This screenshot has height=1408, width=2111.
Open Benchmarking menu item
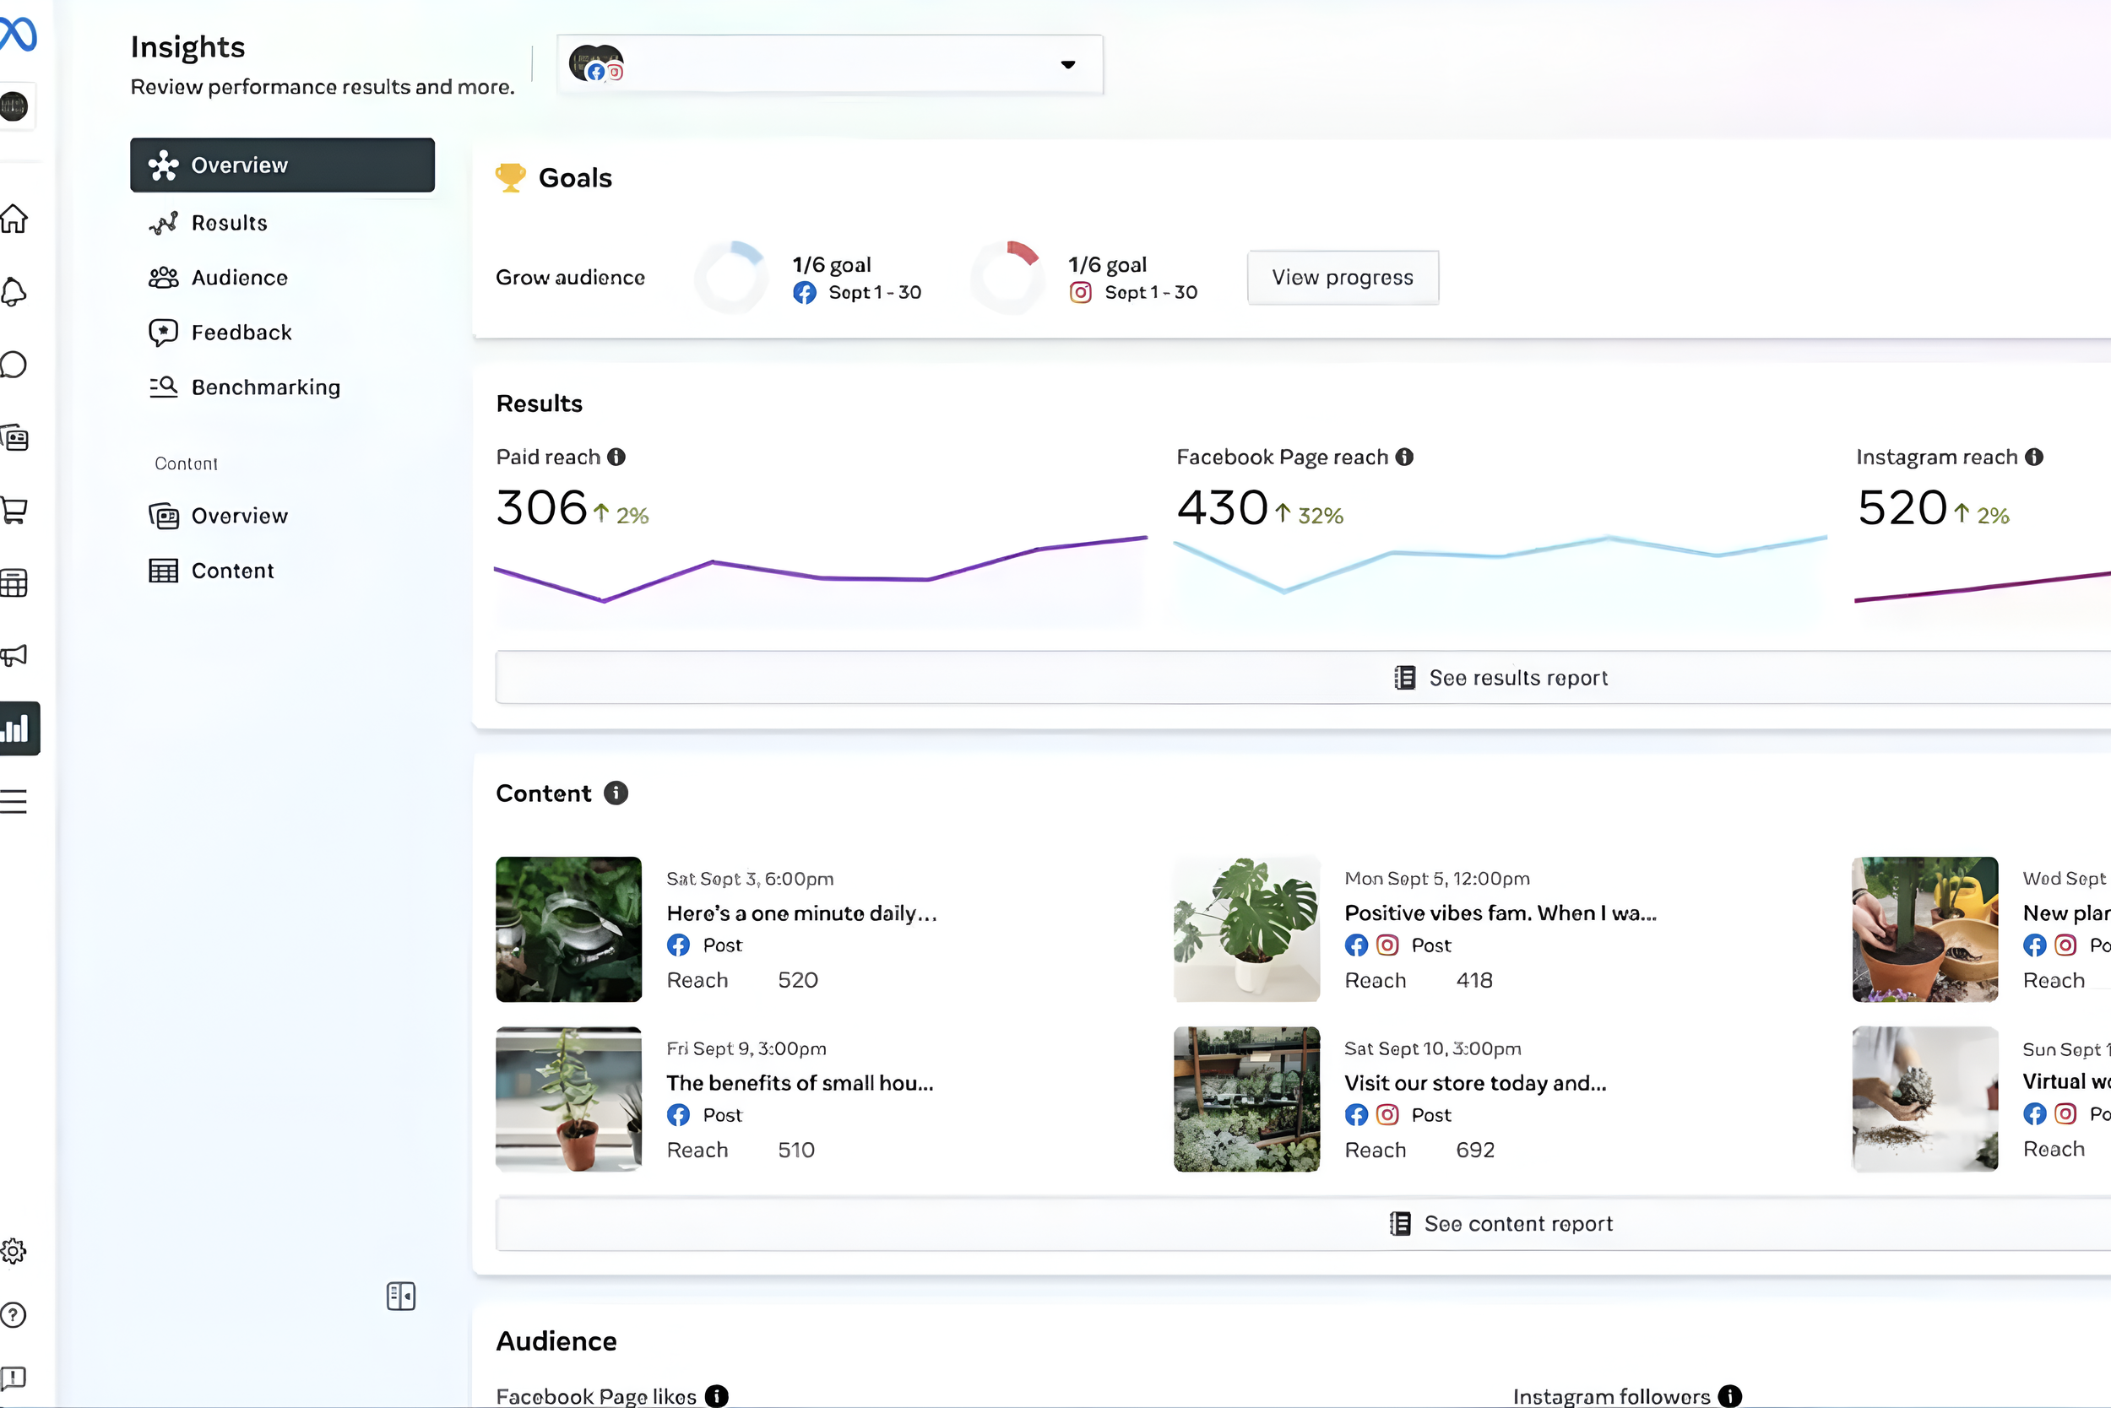coord(265,387)
